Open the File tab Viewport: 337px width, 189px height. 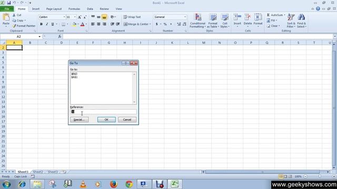7,9
